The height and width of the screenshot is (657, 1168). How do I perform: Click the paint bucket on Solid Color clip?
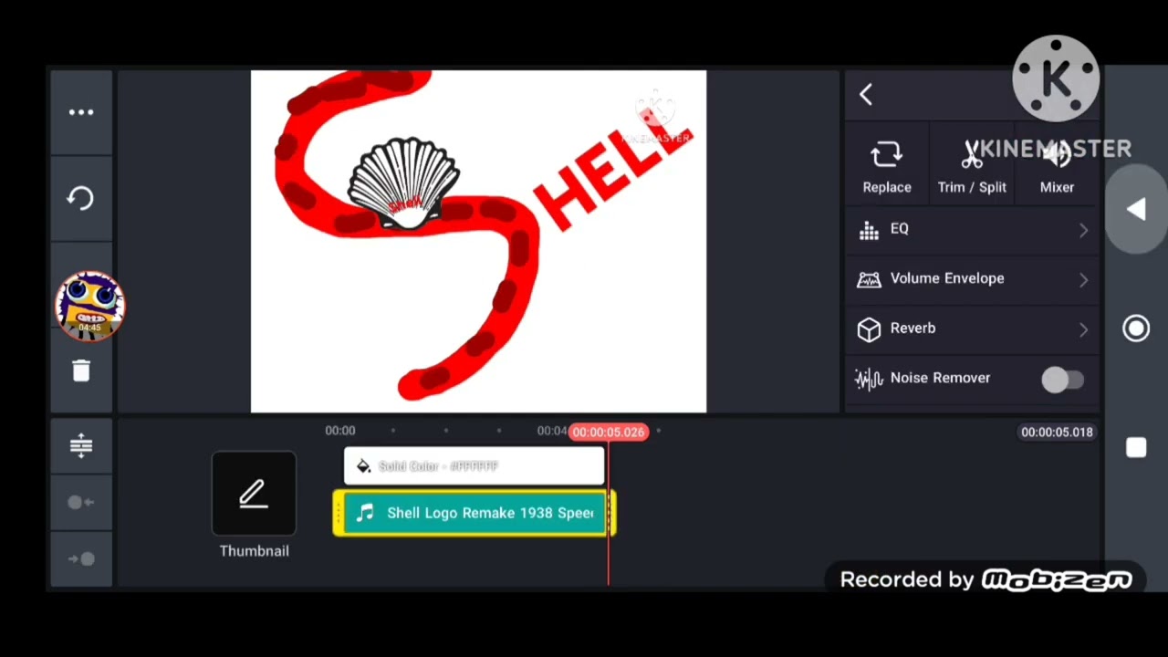coord(363,466)
